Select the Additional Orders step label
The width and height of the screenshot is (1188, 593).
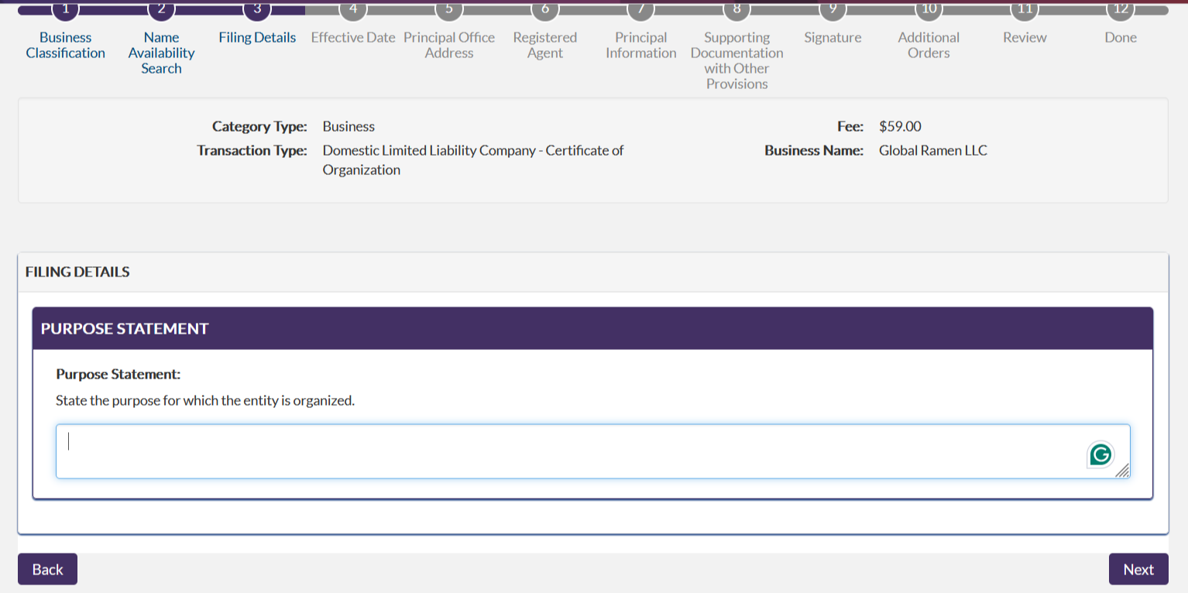click(929, 45)
